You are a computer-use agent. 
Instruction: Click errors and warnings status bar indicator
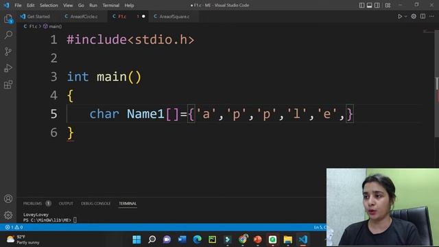[14, 227]
